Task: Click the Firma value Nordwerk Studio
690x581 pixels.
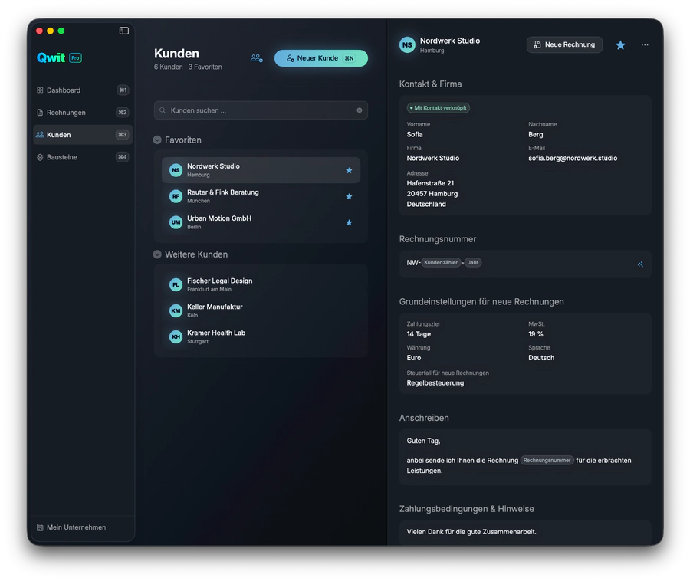Action: click(433, 159)
